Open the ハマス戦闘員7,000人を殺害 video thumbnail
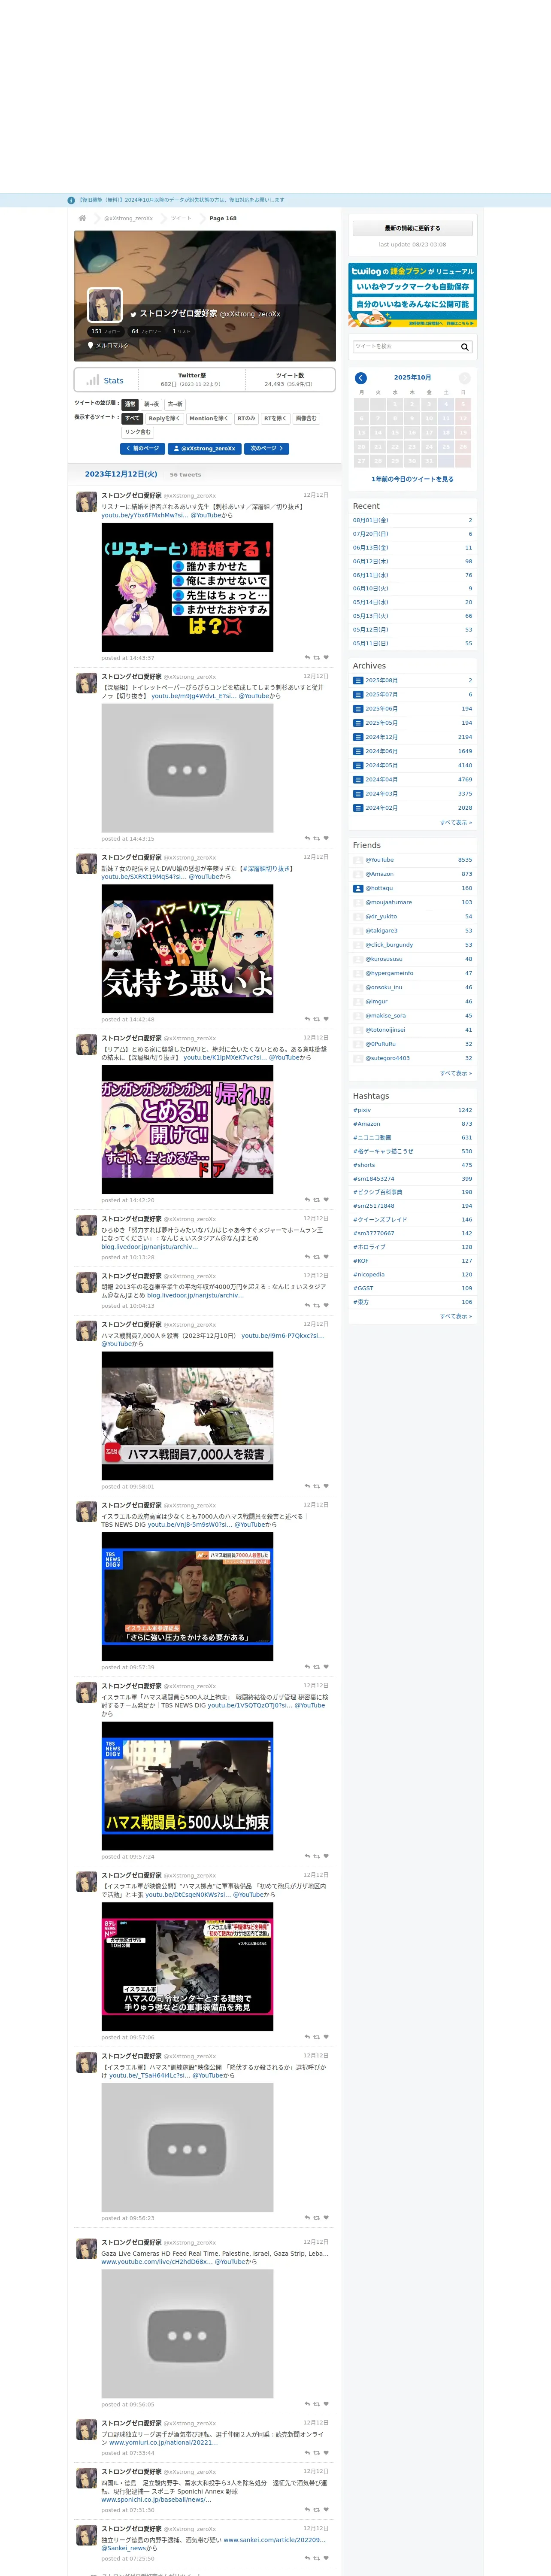Viewport: 551px width, 2576px height. (x=187, y=1416)
